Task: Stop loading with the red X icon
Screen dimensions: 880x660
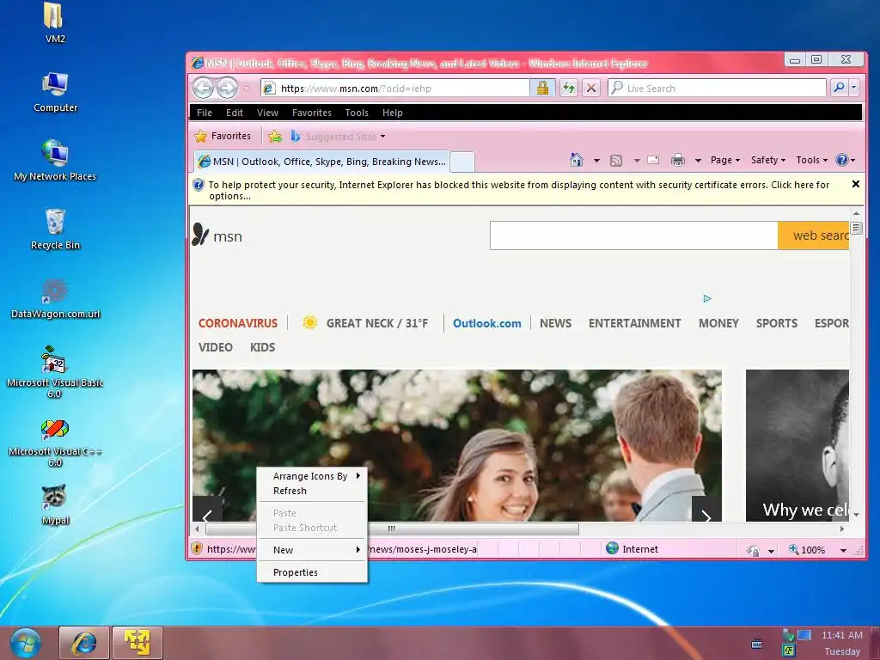Action: tap(591, 88)
